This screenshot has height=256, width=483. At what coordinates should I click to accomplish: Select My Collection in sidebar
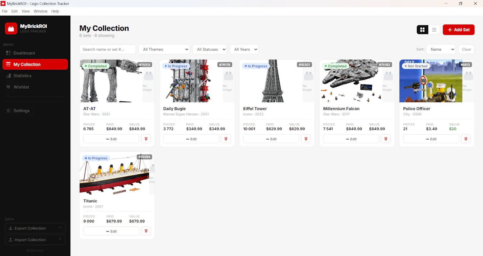click(x=35, y=65)
